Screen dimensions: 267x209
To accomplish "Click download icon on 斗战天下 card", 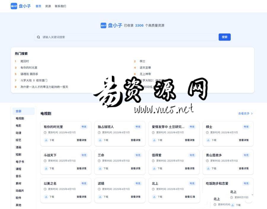I will click(46, 168).
